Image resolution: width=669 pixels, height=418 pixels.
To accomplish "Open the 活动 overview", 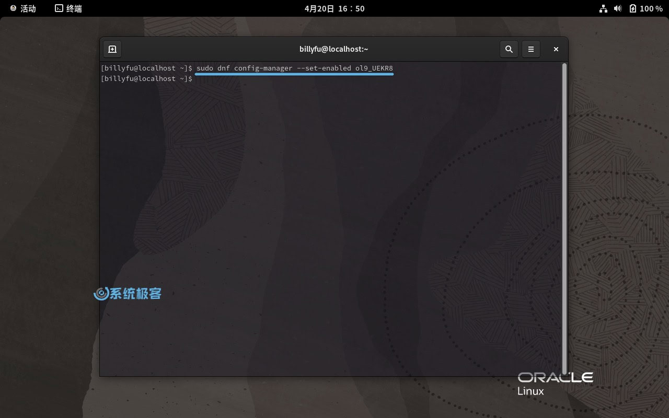I will coord(28,8).
